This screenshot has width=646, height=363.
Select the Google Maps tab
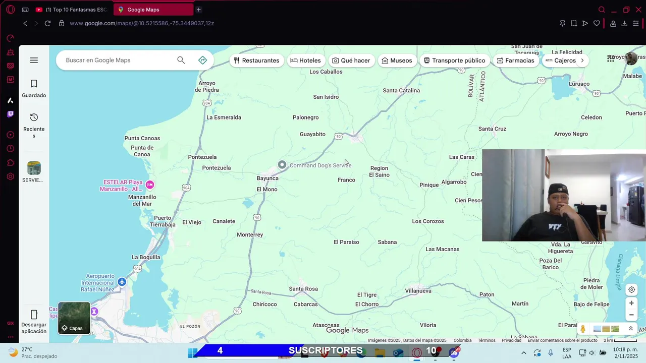point(153,10)
